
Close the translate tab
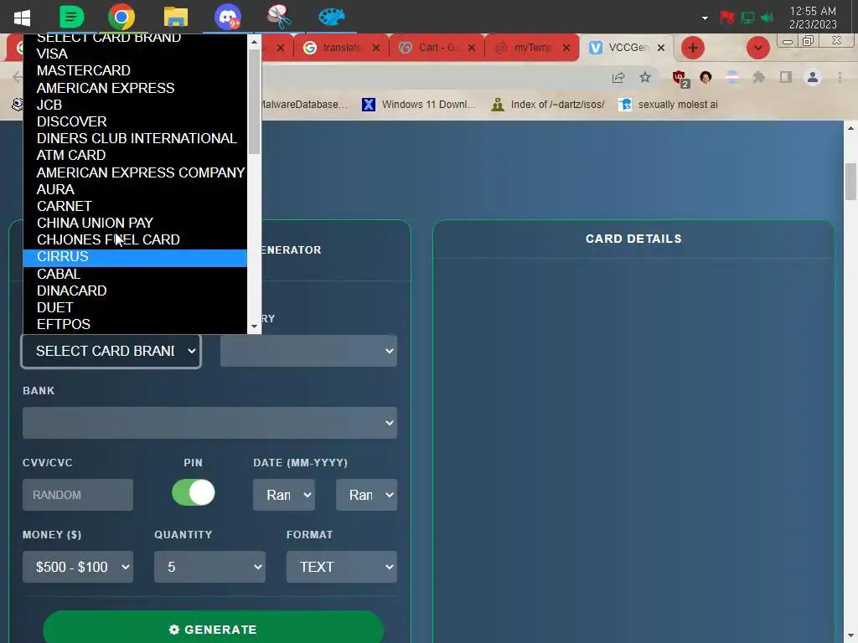coord(376,48)
